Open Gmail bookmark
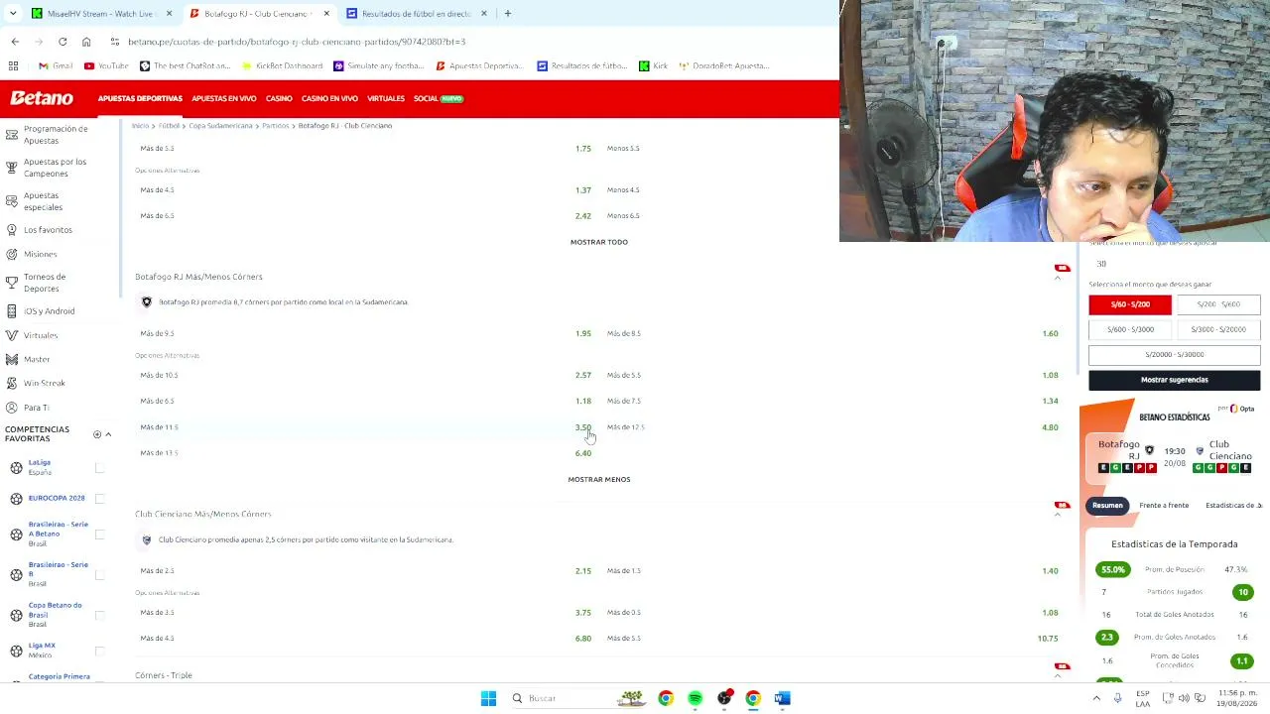 (x=56, y=65)
